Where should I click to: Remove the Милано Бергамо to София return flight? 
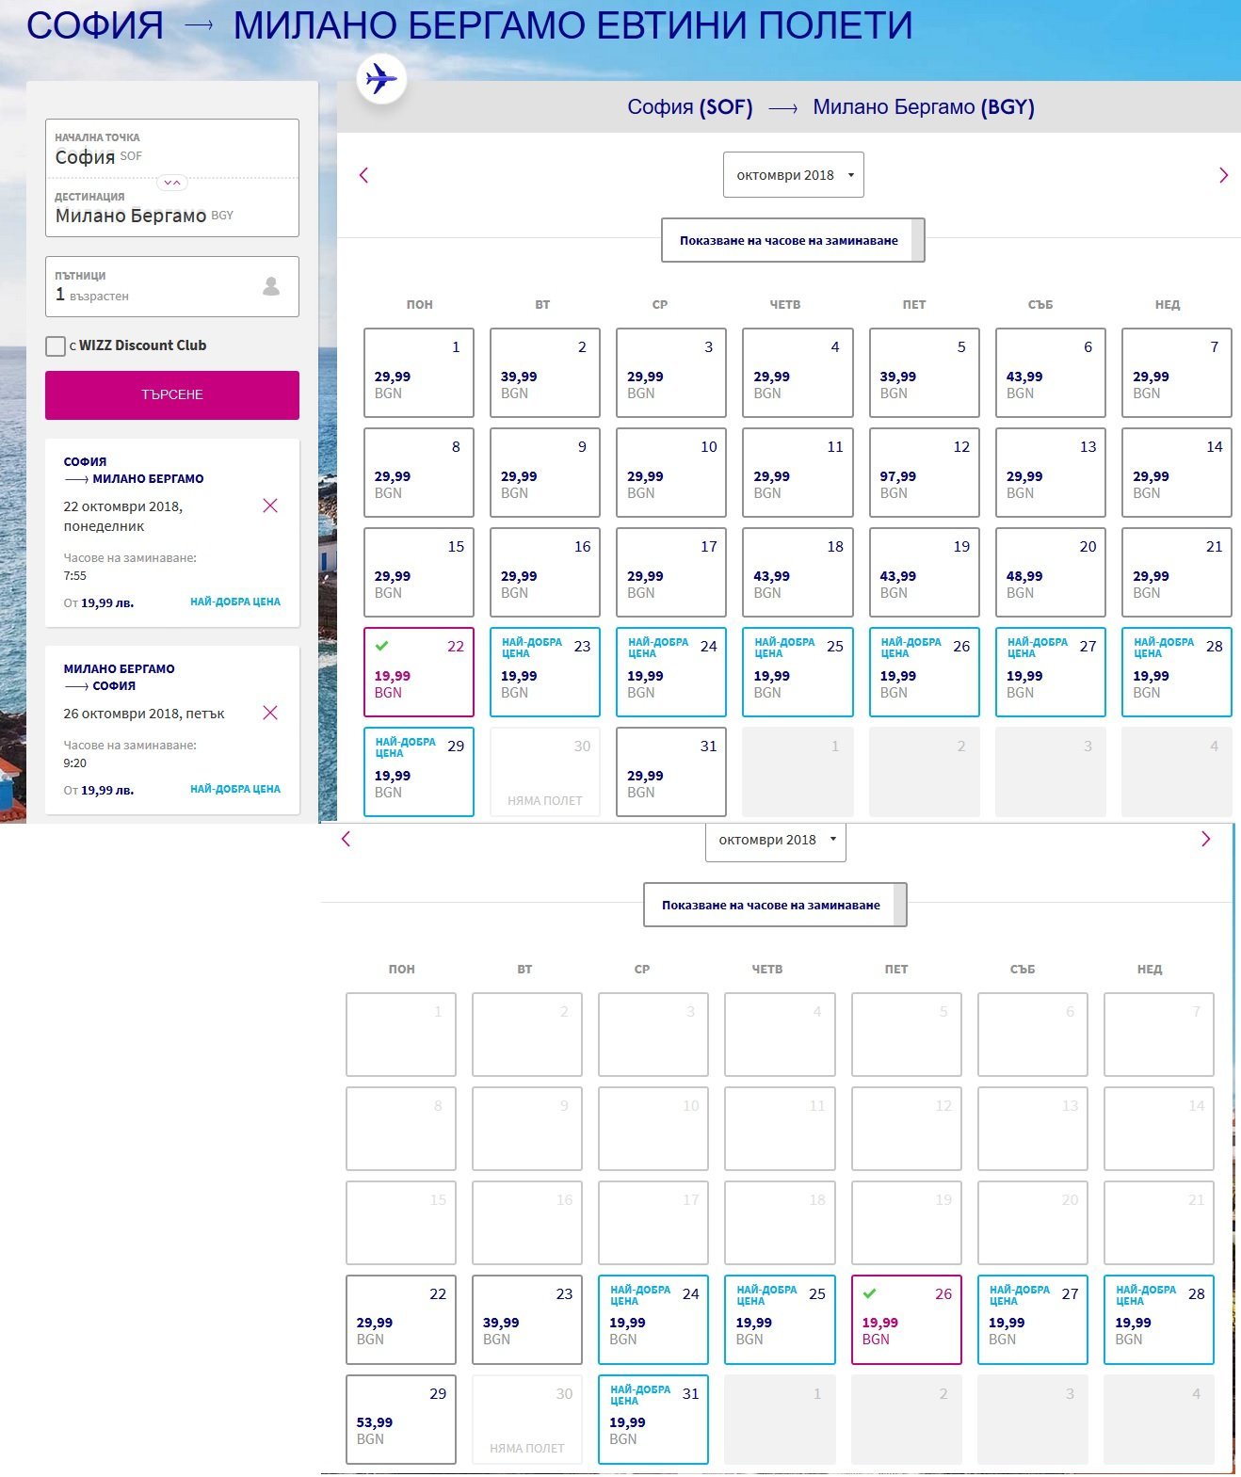[x=270, y=713]
